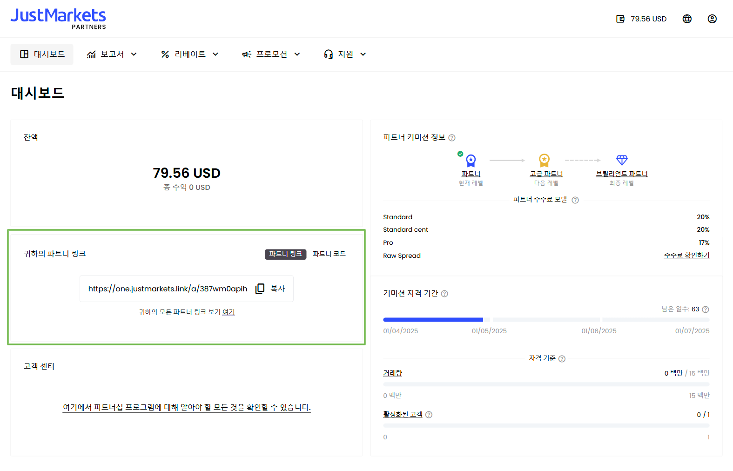Click the 브릴리언트 파트너 diamond icon
The width and height of the screenshot is (733, 471).
pos(622,160)
